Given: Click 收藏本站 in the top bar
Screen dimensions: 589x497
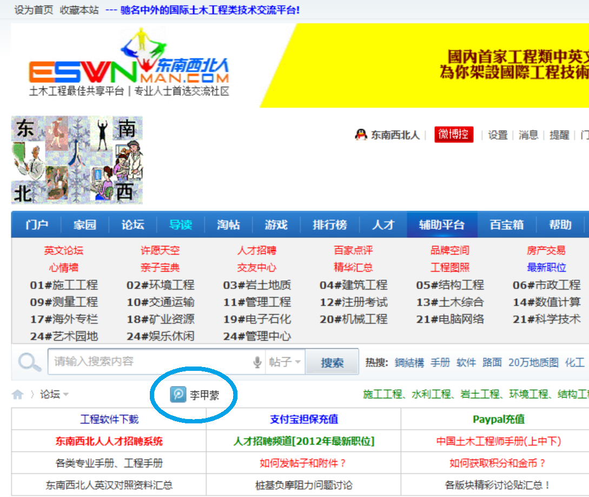Looking at the screenshot, I should (80, 10).
